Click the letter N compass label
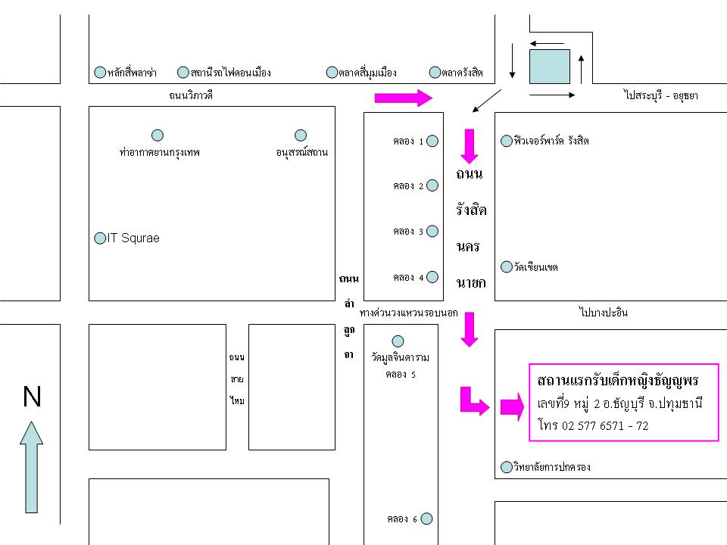This screenshot has height=545, width=727. click(32, 397)
